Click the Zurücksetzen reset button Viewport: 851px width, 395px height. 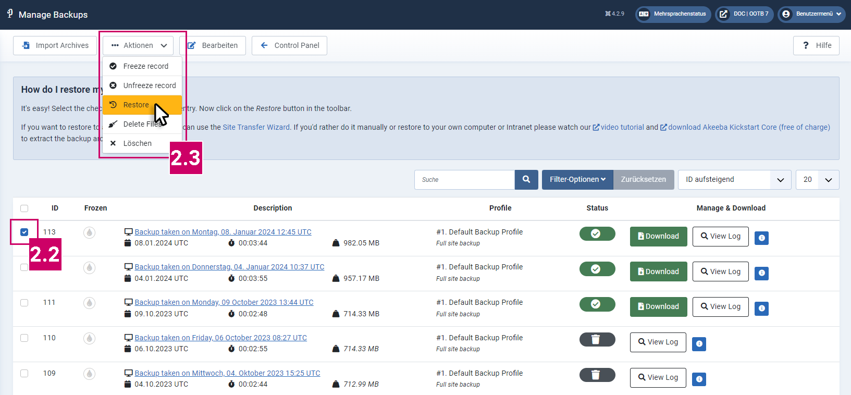(x=644, y=179)
